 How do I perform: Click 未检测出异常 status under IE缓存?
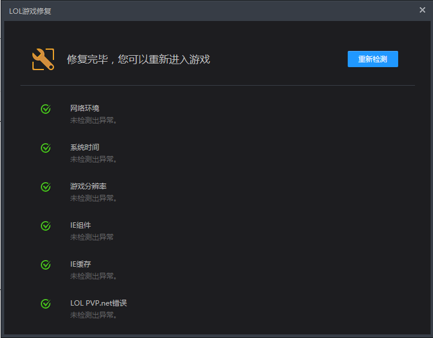tap(93, 276)
